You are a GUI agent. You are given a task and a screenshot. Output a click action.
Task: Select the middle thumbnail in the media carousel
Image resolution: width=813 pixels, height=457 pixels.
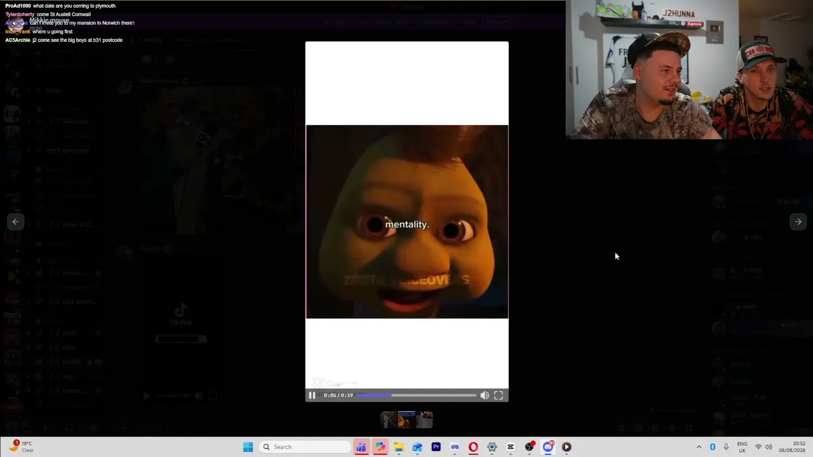(x=406, y=419)
